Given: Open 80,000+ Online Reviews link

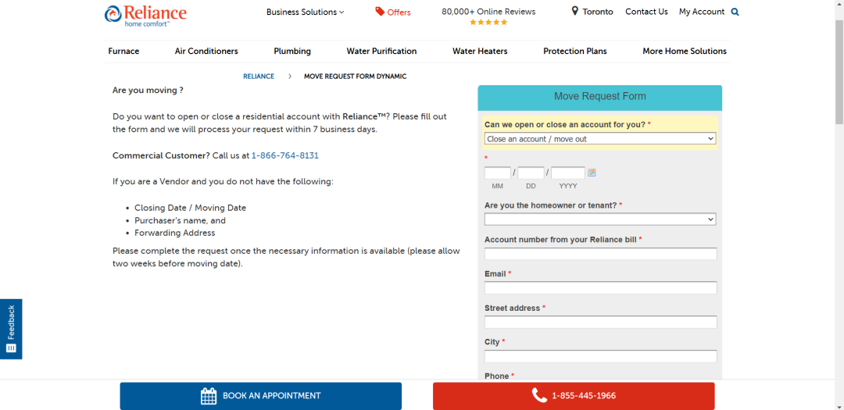Looking at the screenshot, I should 488,11.
